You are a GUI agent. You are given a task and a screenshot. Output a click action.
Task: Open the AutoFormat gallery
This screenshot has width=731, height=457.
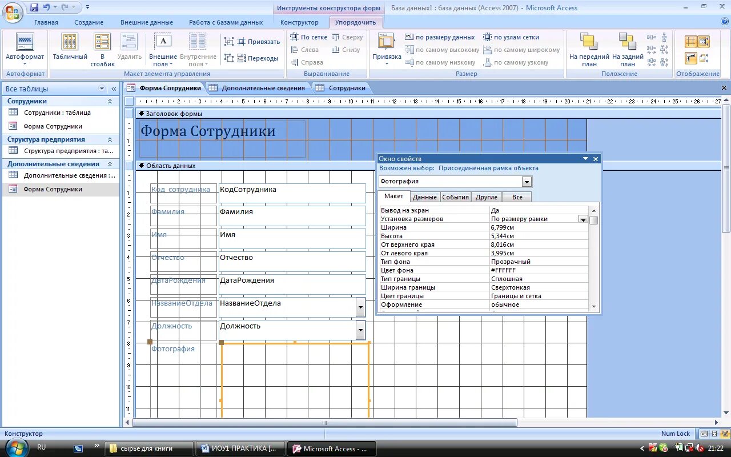(25, 49)
